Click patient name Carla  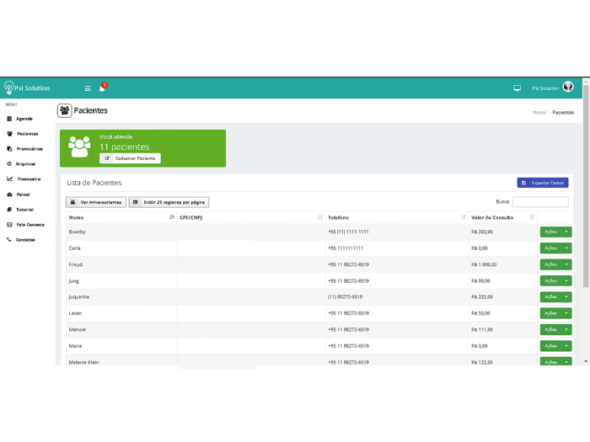74,248
